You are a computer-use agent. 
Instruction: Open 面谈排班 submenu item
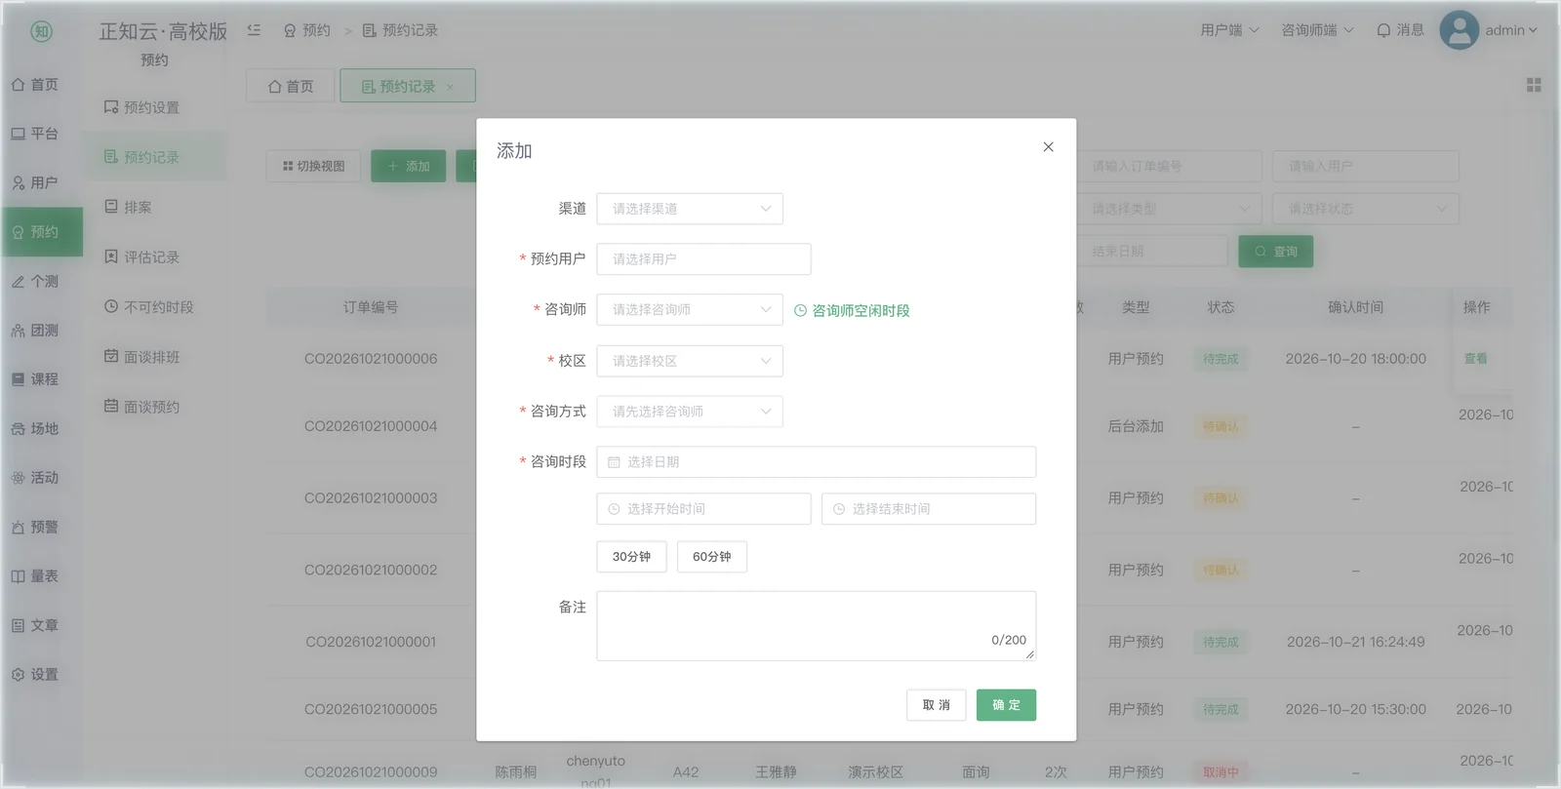click(154, 357)
